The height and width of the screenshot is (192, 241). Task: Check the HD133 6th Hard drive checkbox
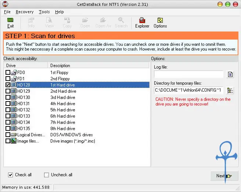[8, 116]
